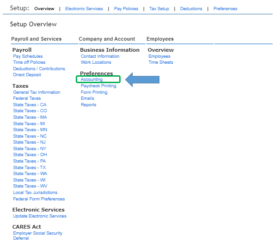Open Contact Information link

click(x=100, y=56)
